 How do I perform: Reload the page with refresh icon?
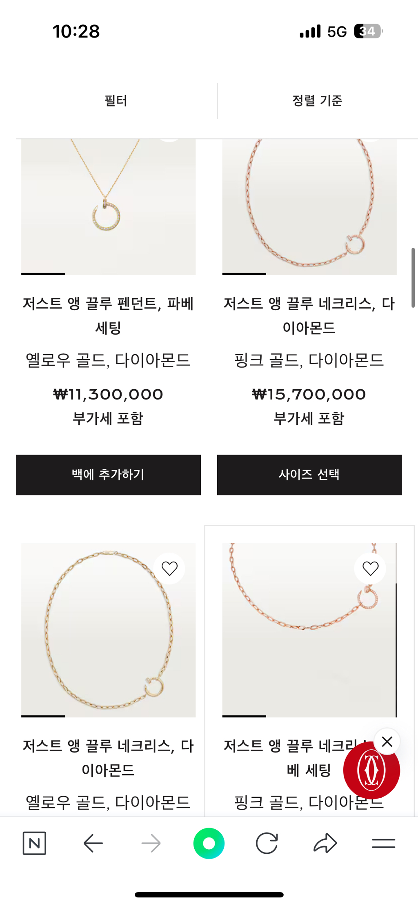click(267, 843)
